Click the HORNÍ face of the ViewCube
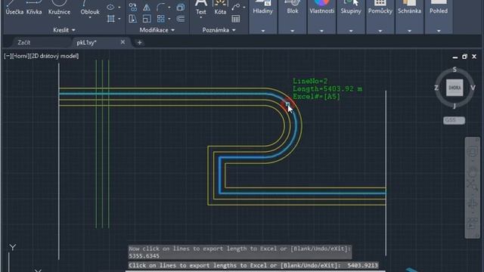The width and height of the screenshot is (484, 272). click(455, 88)
